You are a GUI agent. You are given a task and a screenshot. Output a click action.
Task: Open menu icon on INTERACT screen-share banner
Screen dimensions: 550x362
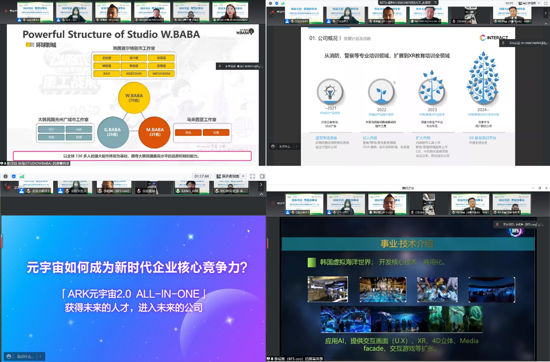coord(435,3)
